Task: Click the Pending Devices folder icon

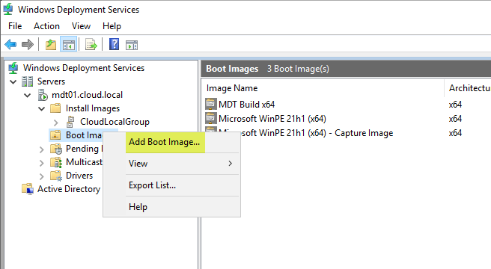Action: [x=56, y=149]
